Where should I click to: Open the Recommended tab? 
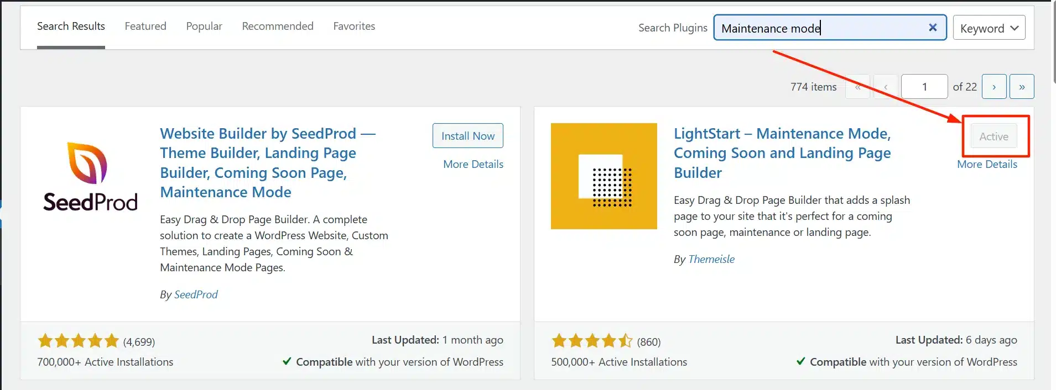point(278,26)
